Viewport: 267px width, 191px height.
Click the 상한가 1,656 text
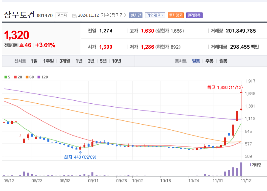click(169, 31)
